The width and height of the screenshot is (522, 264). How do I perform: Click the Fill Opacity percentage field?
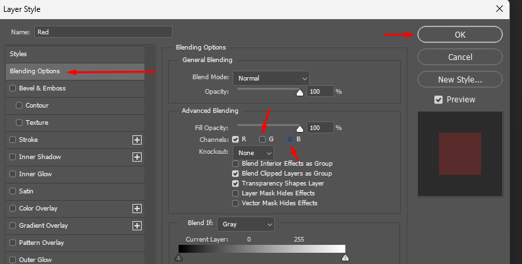[x=320, y=127]
